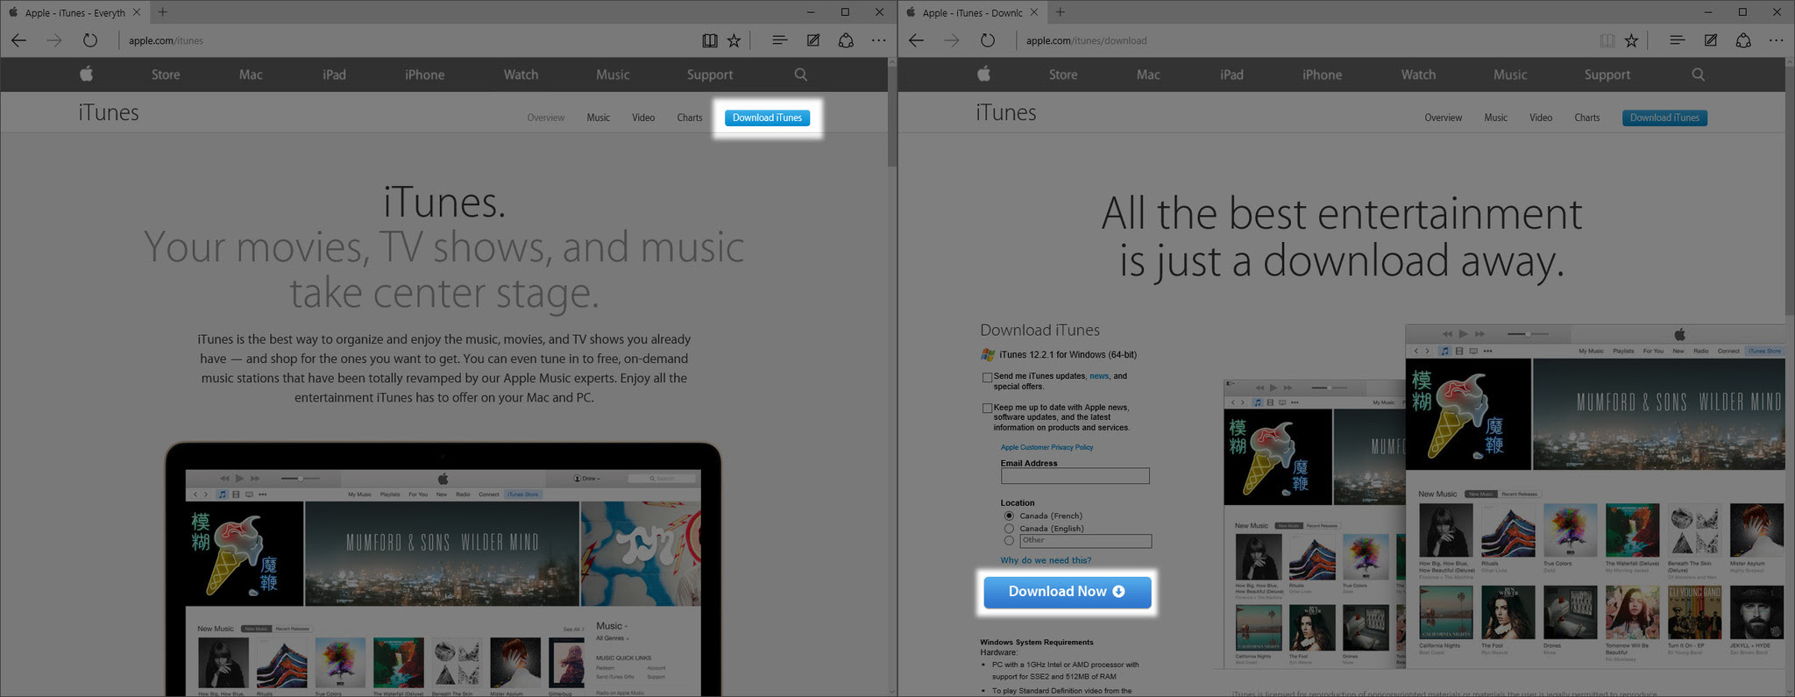
Task: Add the left window's page to favorites
Action: pos(734,40)
